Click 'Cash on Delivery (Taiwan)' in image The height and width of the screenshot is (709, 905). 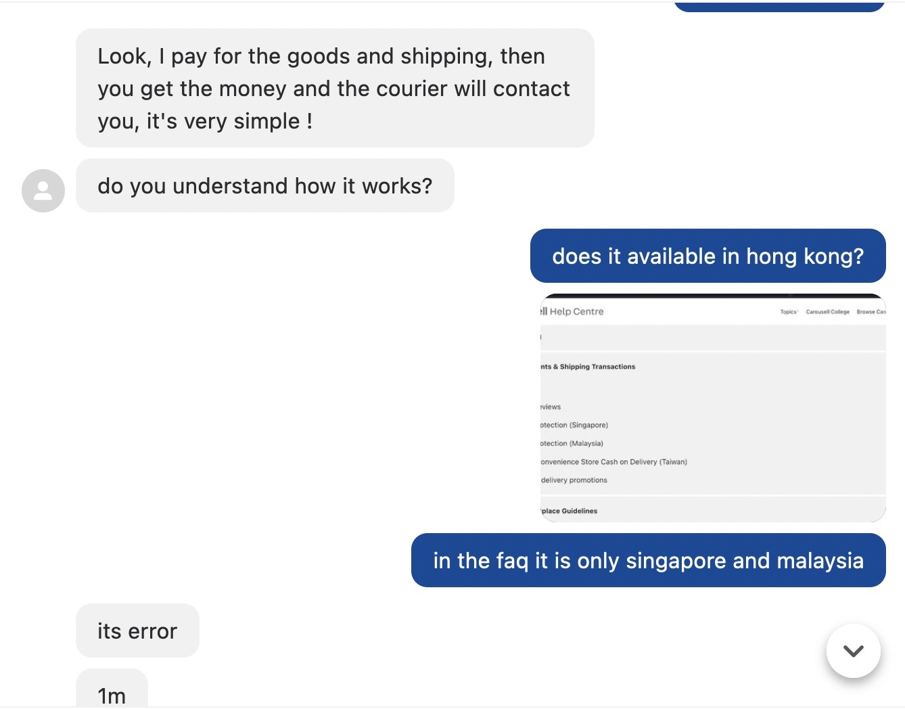pos(644,461)
